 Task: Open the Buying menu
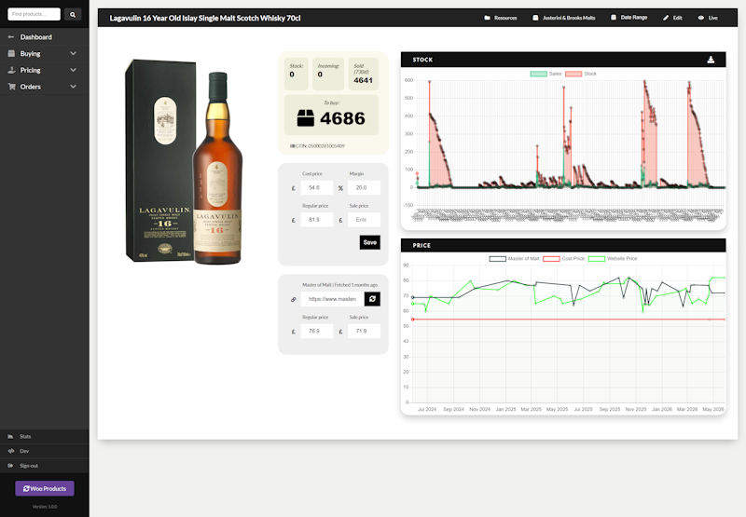[x=30, y=54]
